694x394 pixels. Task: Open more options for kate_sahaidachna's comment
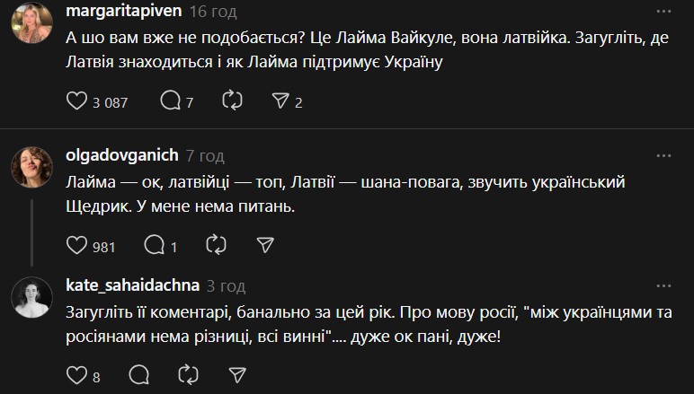663,286
